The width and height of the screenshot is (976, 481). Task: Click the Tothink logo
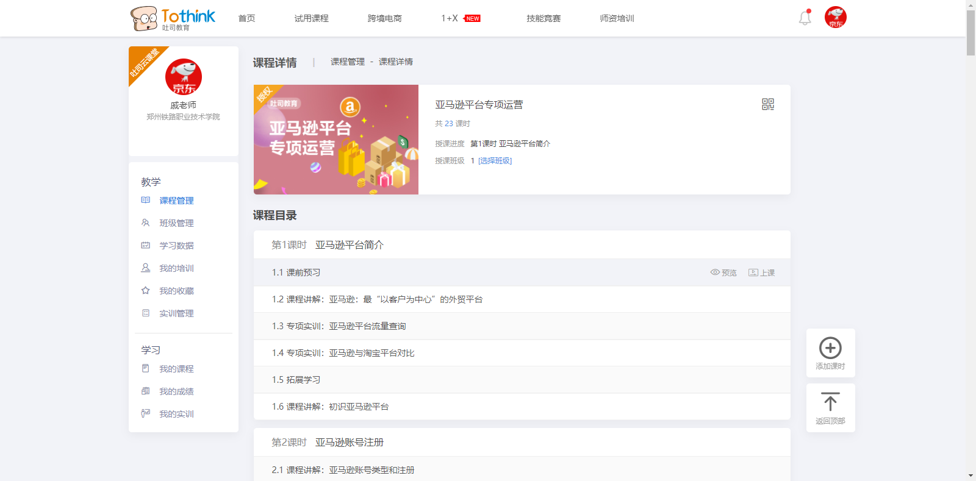click(173, 18)
